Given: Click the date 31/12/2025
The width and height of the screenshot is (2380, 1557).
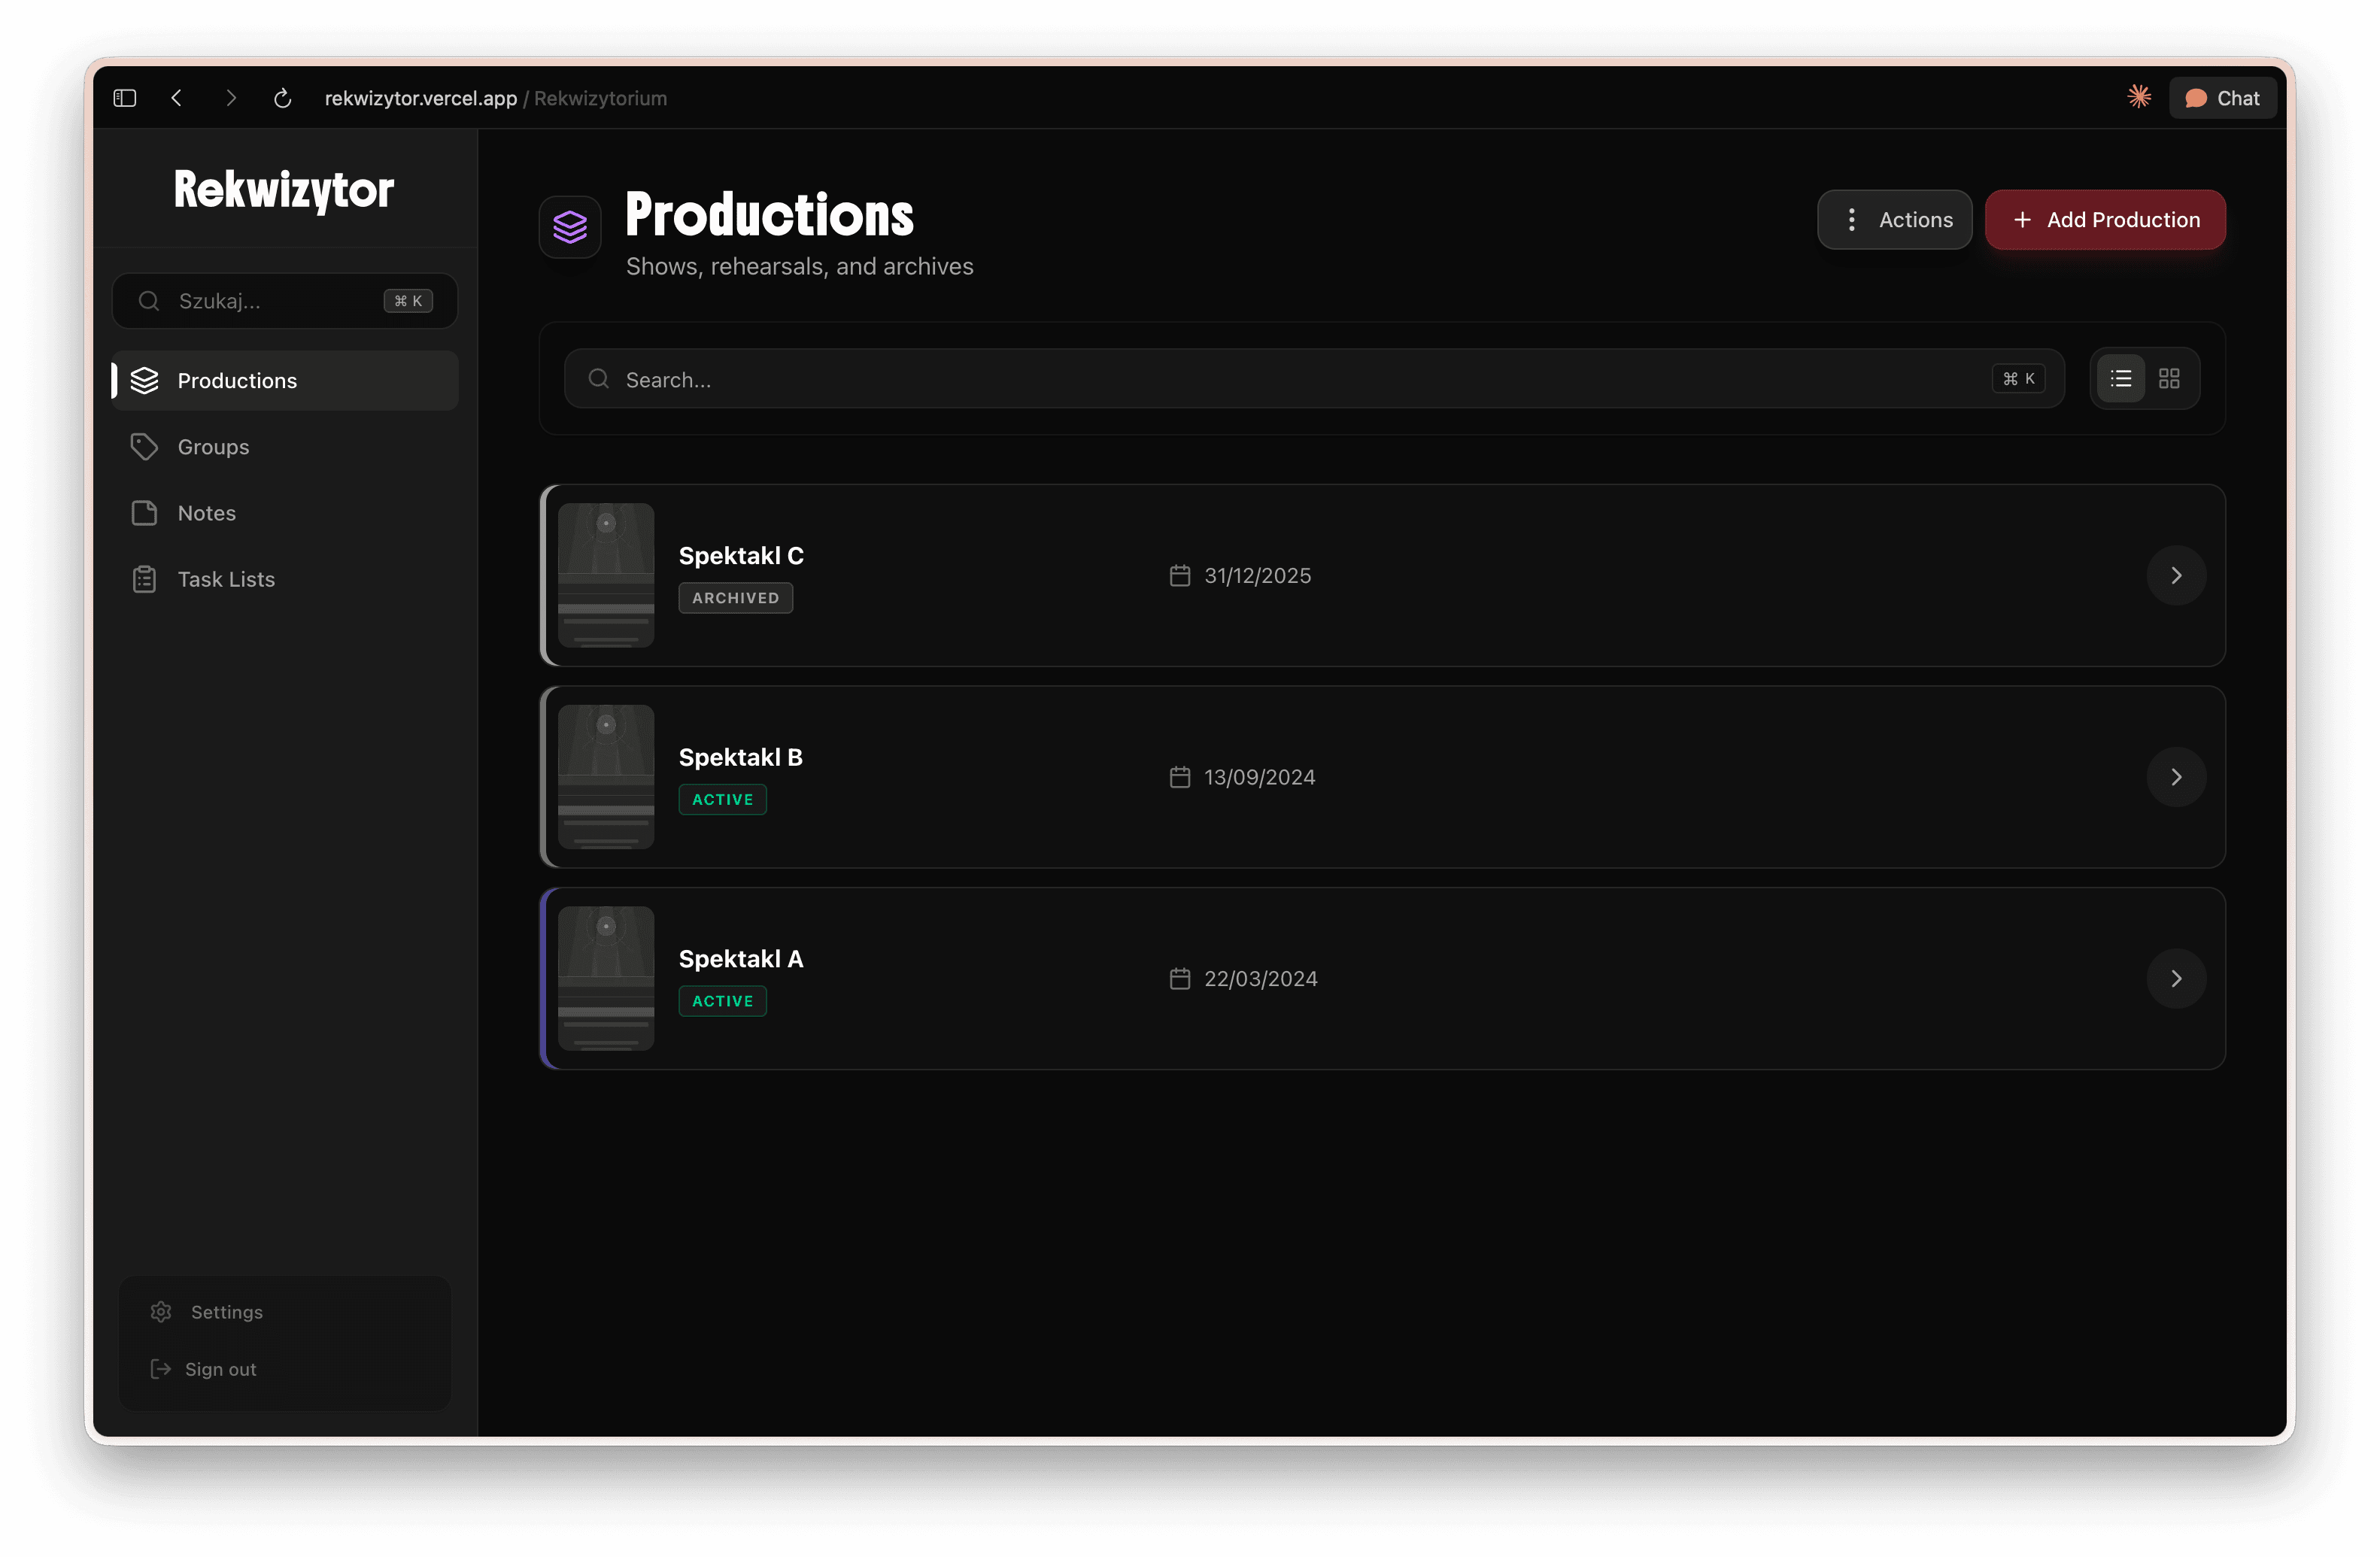Looking at the screenshot, I should click(x=1257, y=576).
